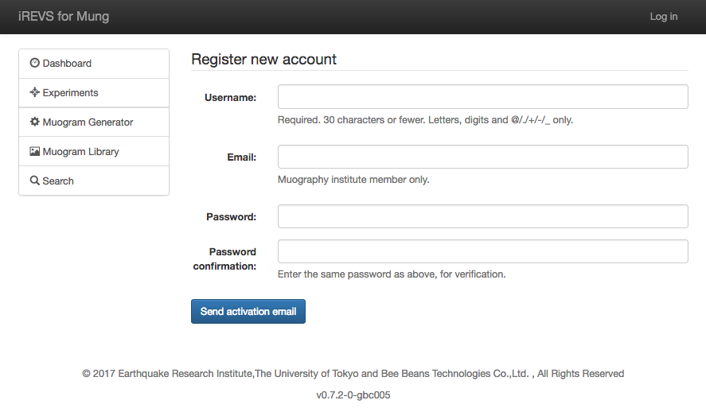This screenshot has width=706, height=412.
Task: Go to the Experiments page
Action: point(70,93)
